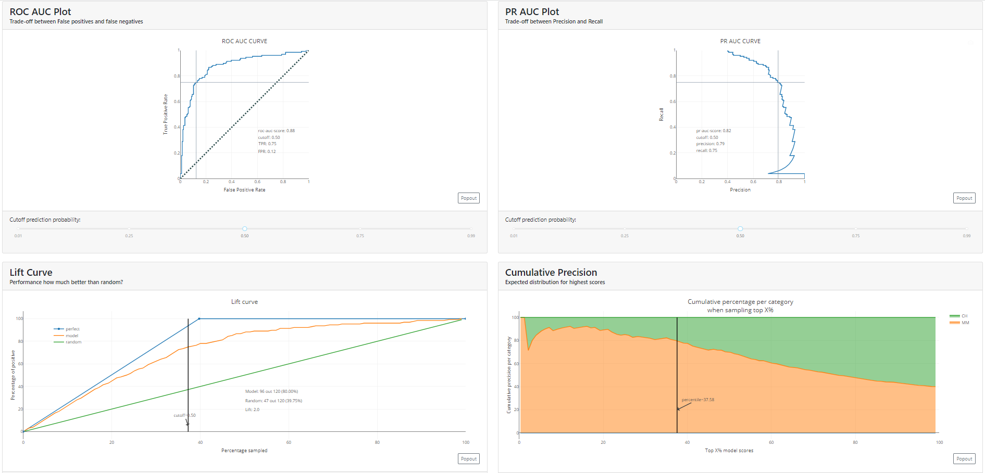Click the 'percentile=37.58' annotation
This screenshot has width=985, height=473.
tap(697, 400)
